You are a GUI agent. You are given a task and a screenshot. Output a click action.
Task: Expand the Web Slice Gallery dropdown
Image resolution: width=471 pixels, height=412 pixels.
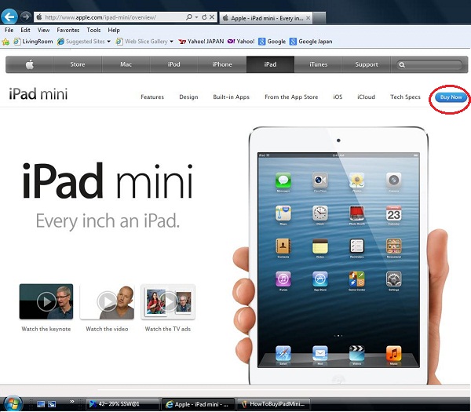pos(171,42)
